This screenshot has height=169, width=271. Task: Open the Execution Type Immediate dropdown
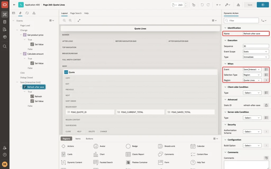point(255,57)
